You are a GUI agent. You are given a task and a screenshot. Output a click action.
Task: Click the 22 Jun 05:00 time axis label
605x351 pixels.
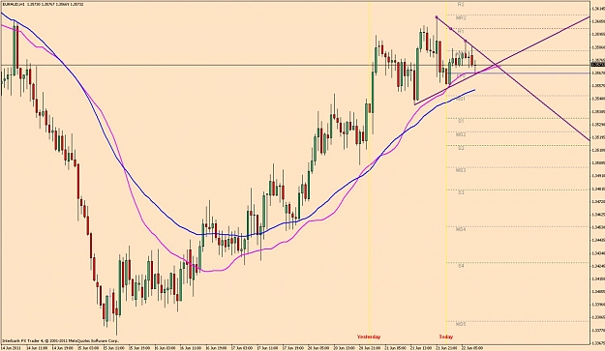coord(471,348)
